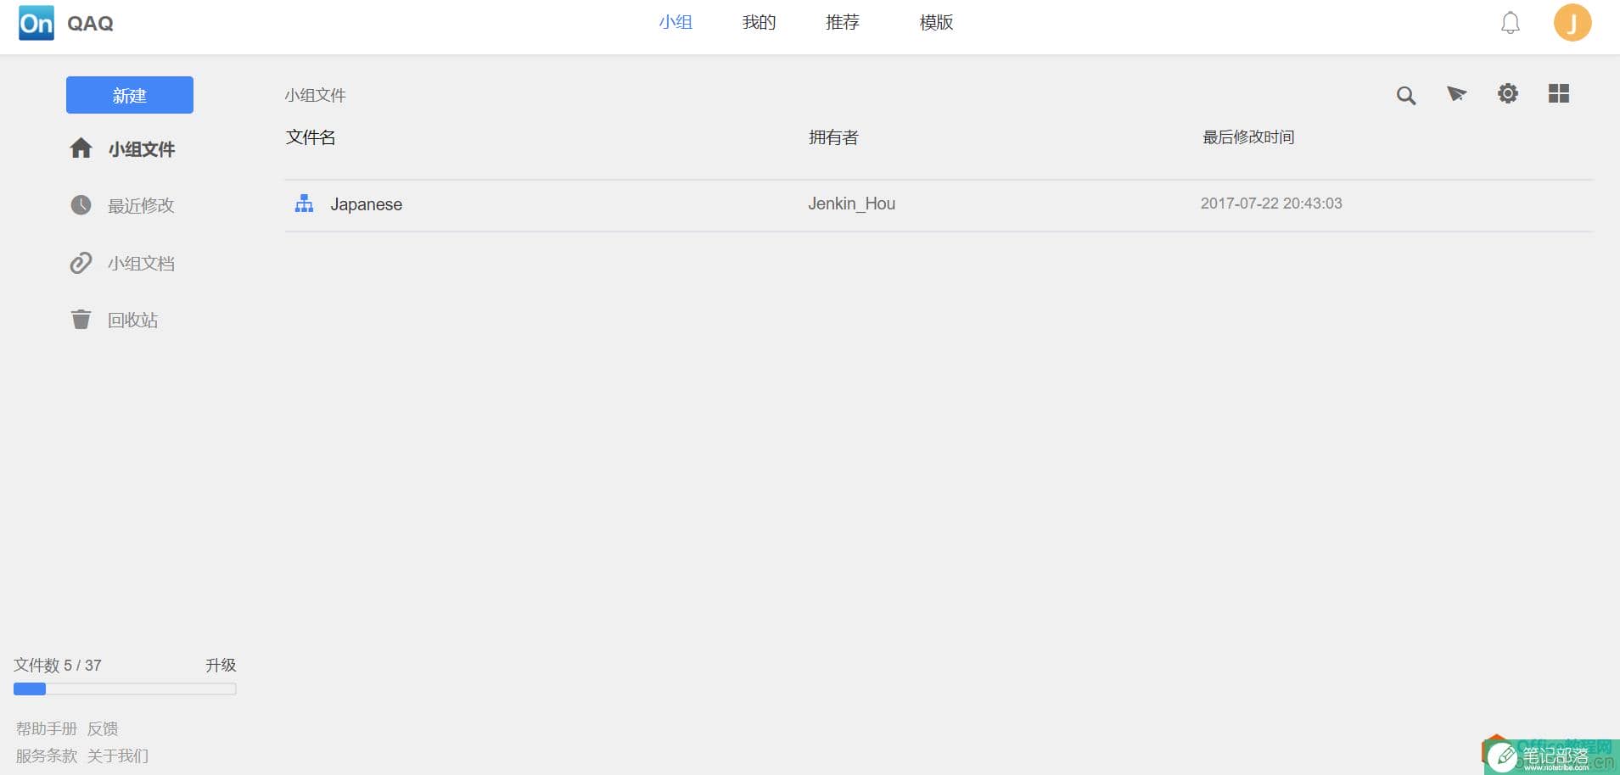Open the notification bell

point(1510,23)
